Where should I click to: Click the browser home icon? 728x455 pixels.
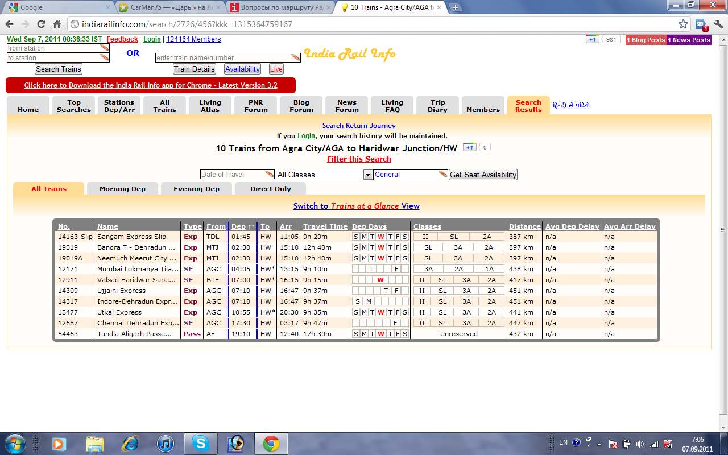(57, 24)
